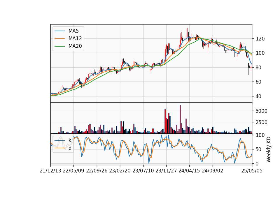Click the 23/07/10 date tick label
This screenshot has width=280, height=201.
(143, 171)
